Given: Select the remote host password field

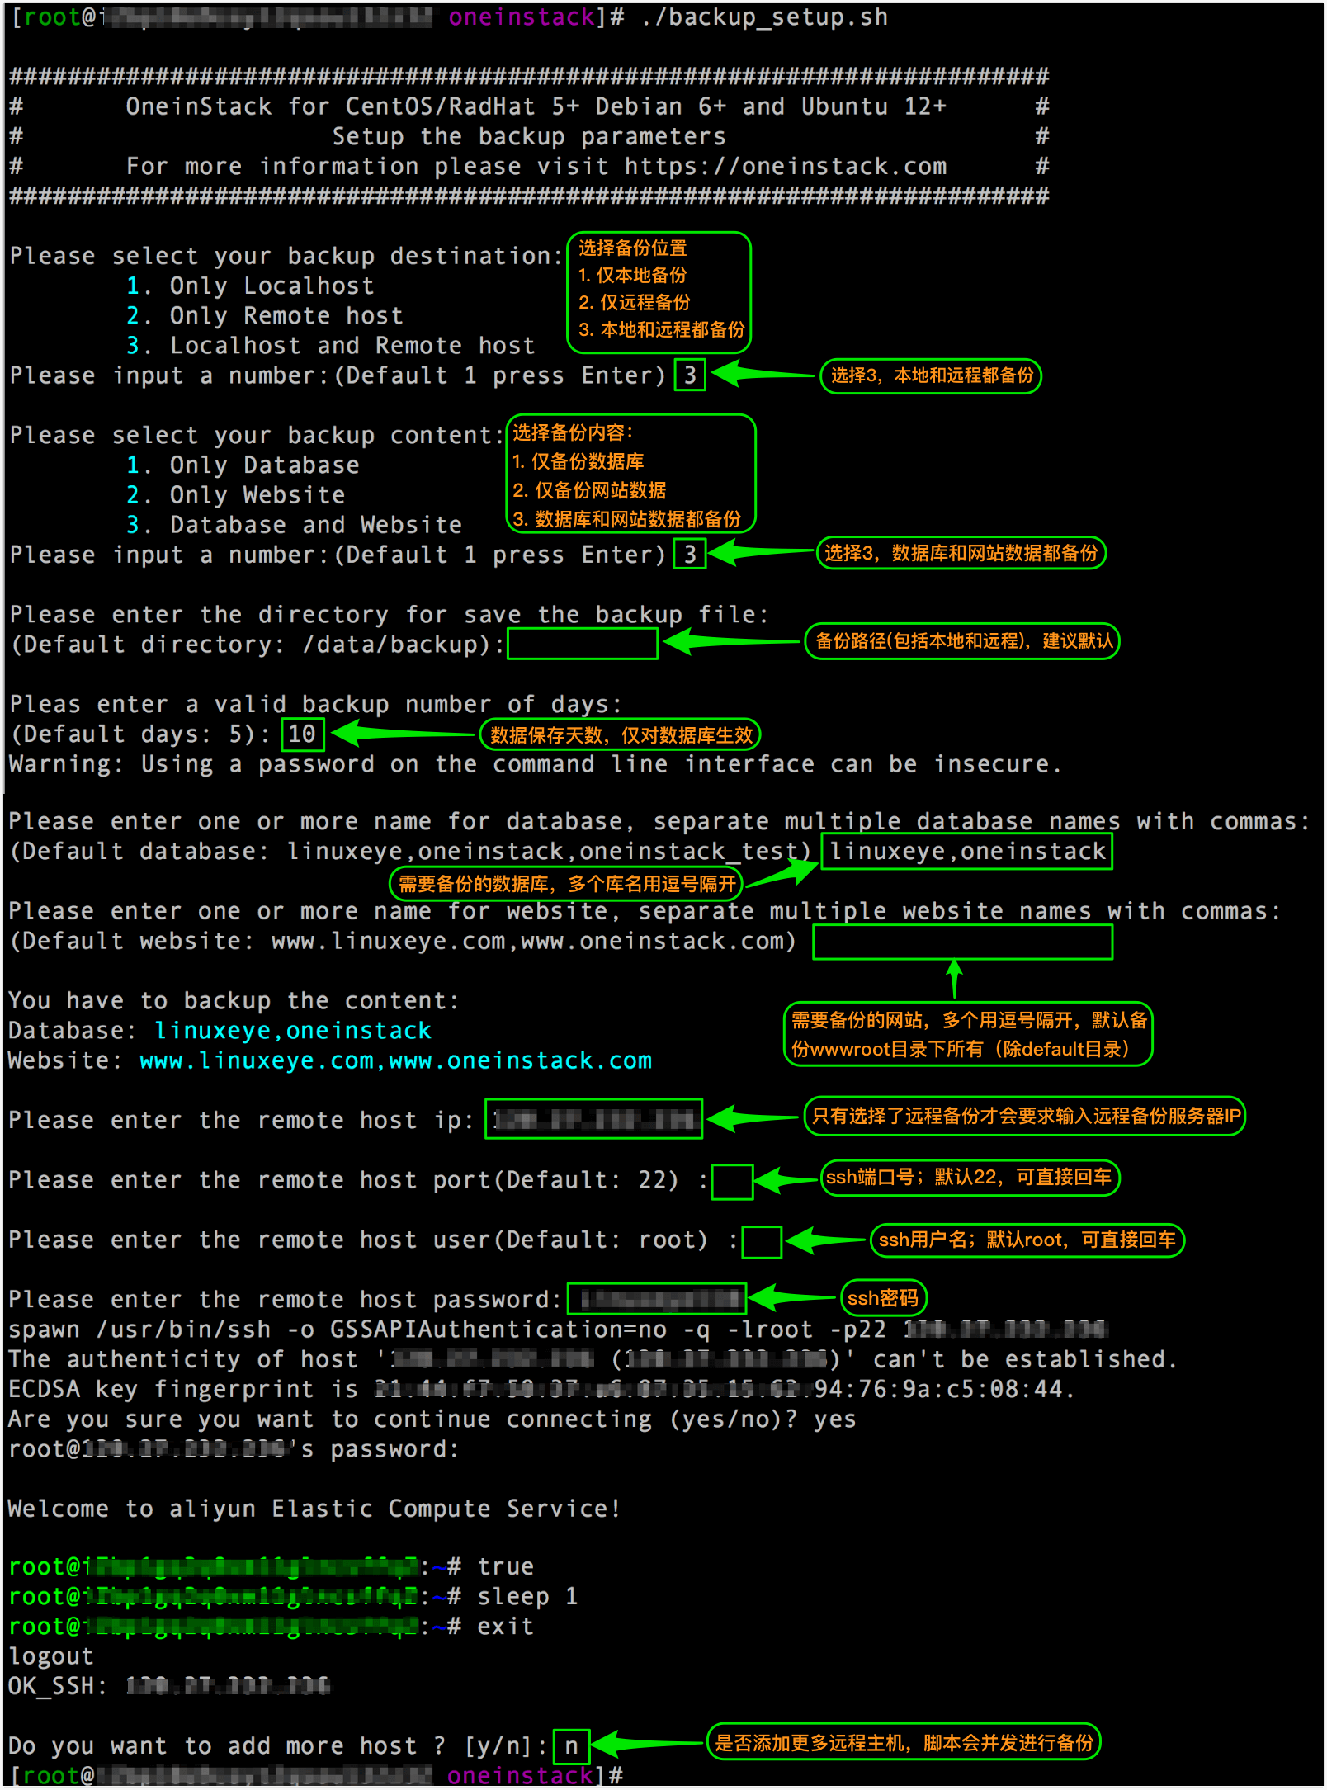Looking at the screenshot, I should [x=656, y=1298].
